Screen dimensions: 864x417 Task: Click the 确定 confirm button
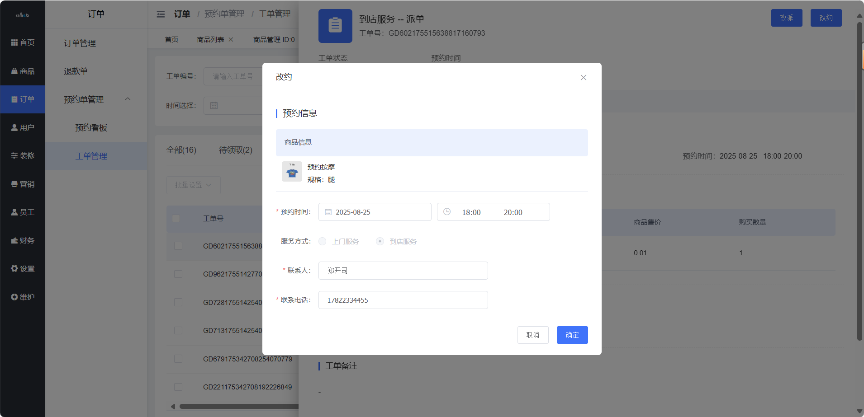coord(572,335)
